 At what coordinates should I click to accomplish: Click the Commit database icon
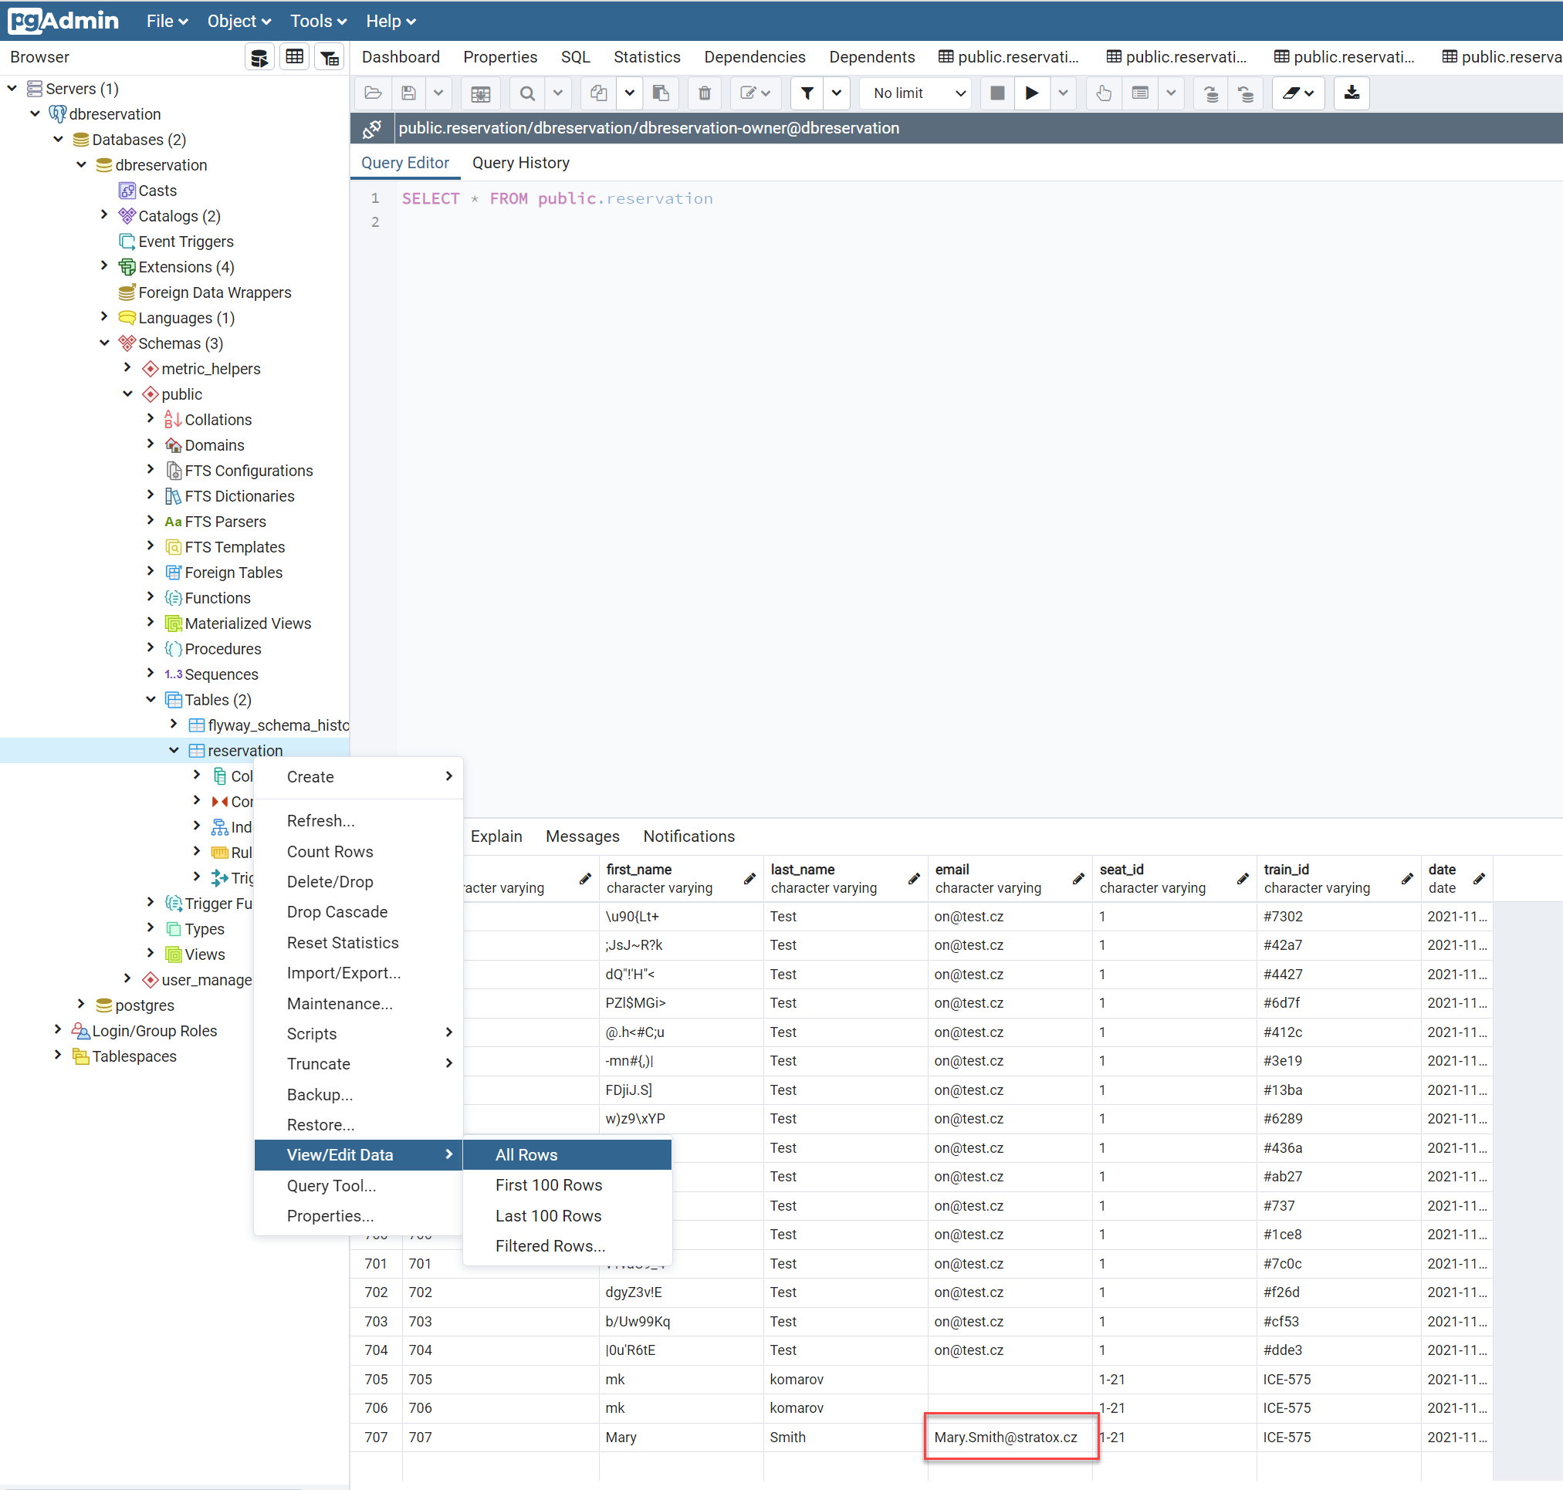click(1211, 93)
